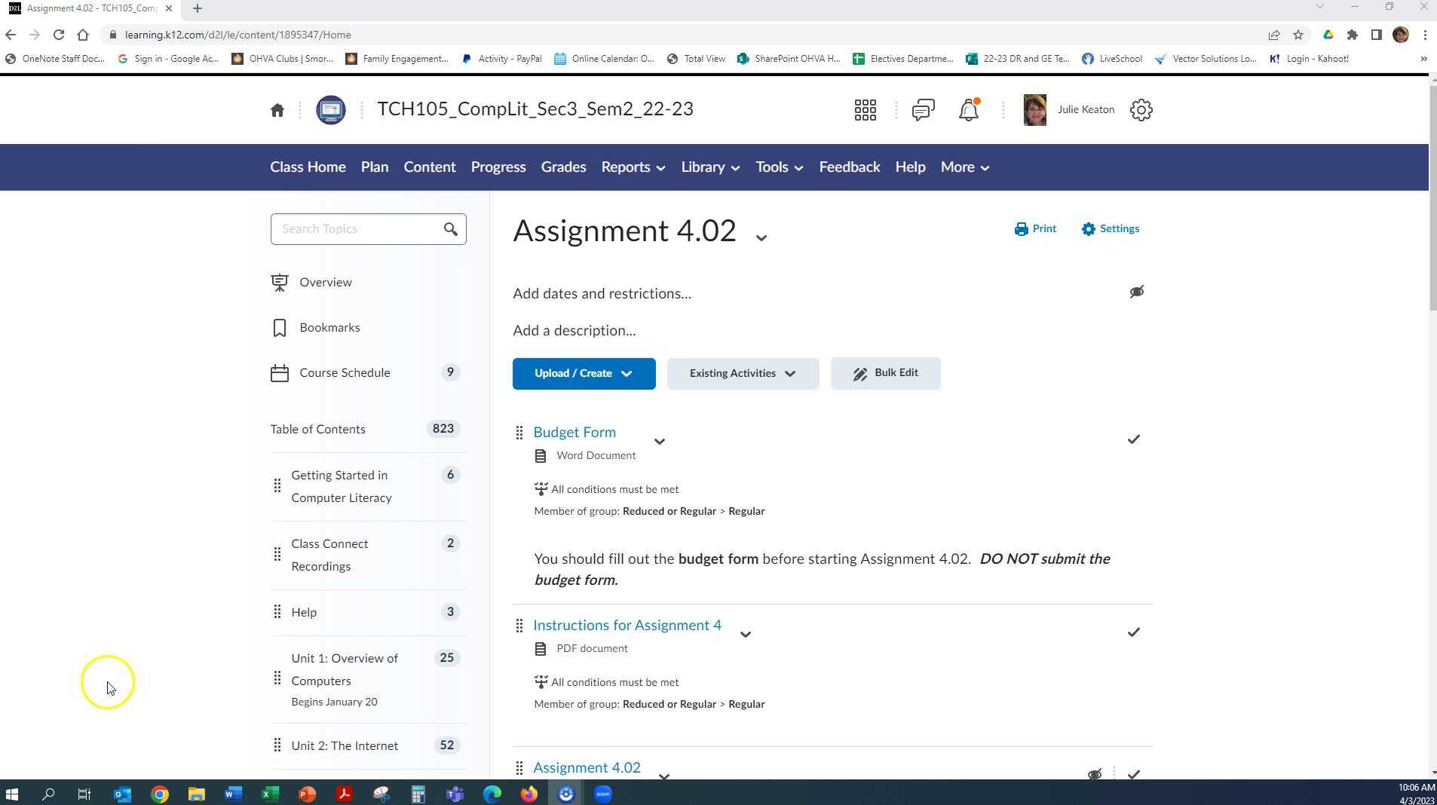Select the Content navigation item
The height and width of the screenshot is (805, 1437).
429,167
